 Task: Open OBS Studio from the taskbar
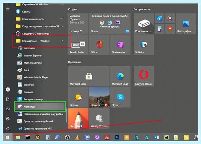point(67,137)
